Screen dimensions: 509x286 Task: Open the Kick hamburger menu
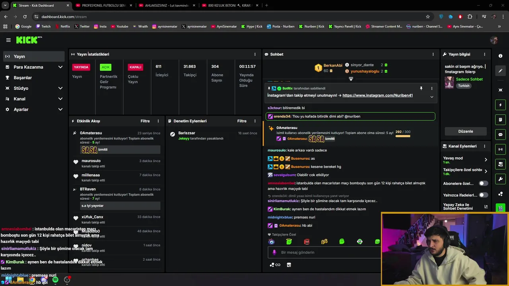click(8, 40)
